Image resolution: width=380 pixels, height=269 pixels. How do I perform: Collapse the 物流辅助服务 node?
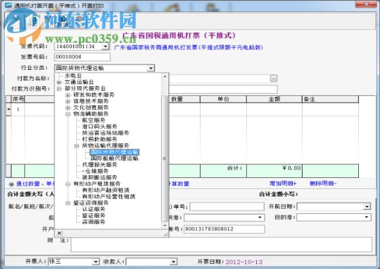click(68, 114)
